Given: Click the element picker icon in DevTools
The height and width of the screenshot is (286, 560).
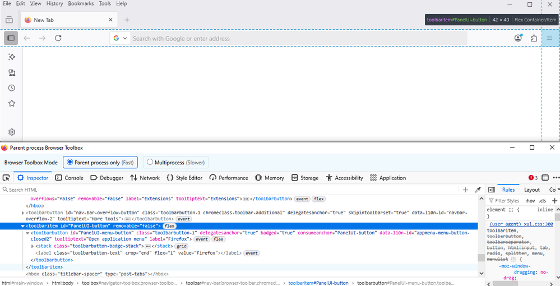Looking at the screenshot, I should point(6,178).
